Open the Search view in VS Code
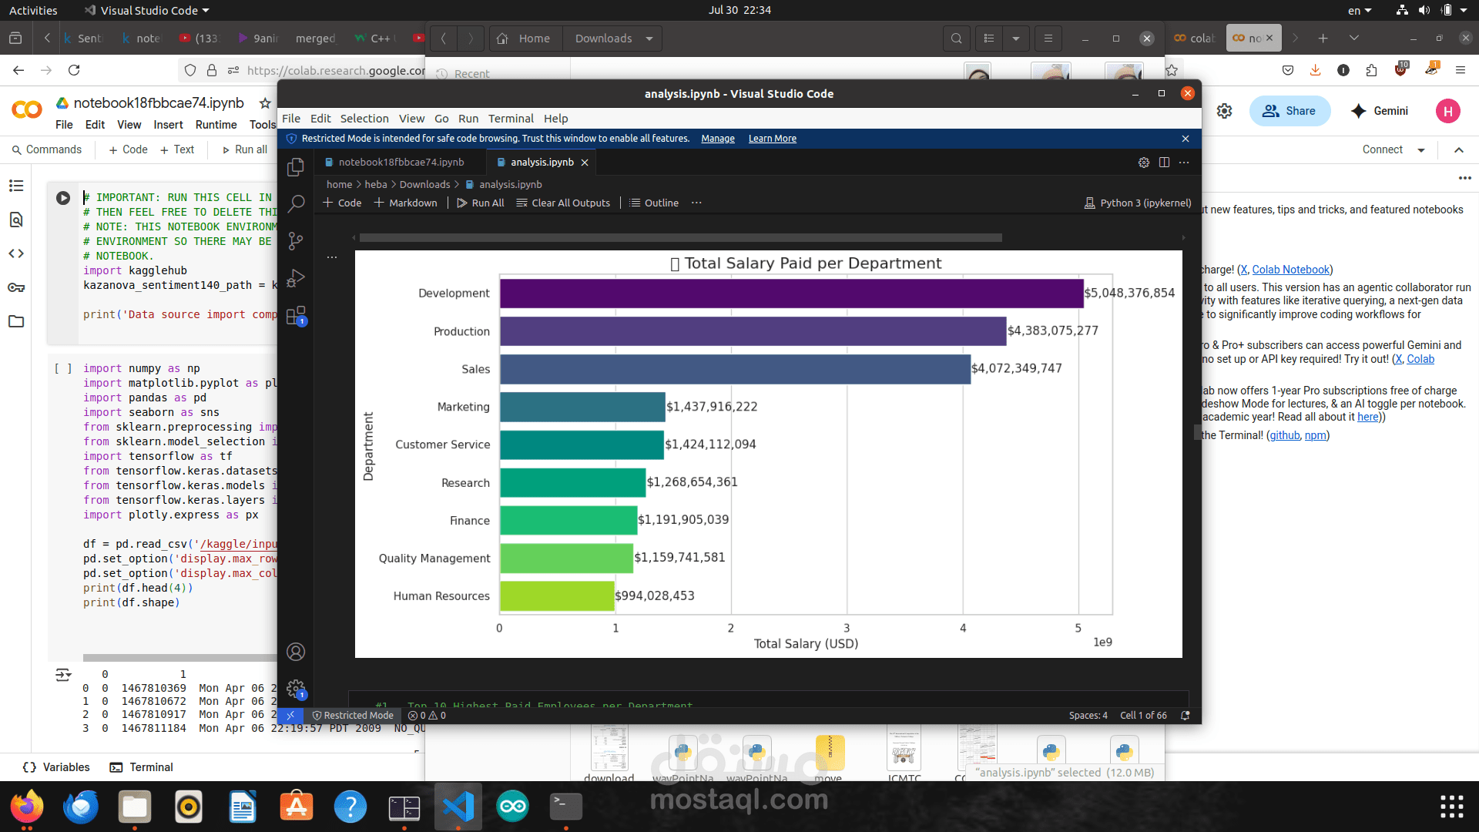The image size is (1479, 832). point(295,204)
